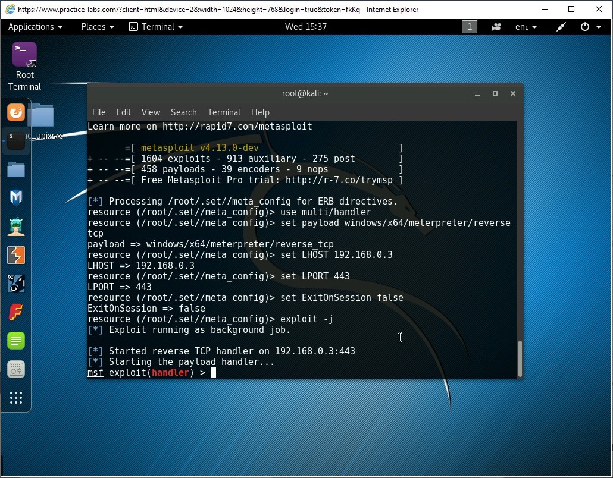Screen dimensions: 613x478
Task: Open the View menu in the terminal
Action: [x=151, y=112]
